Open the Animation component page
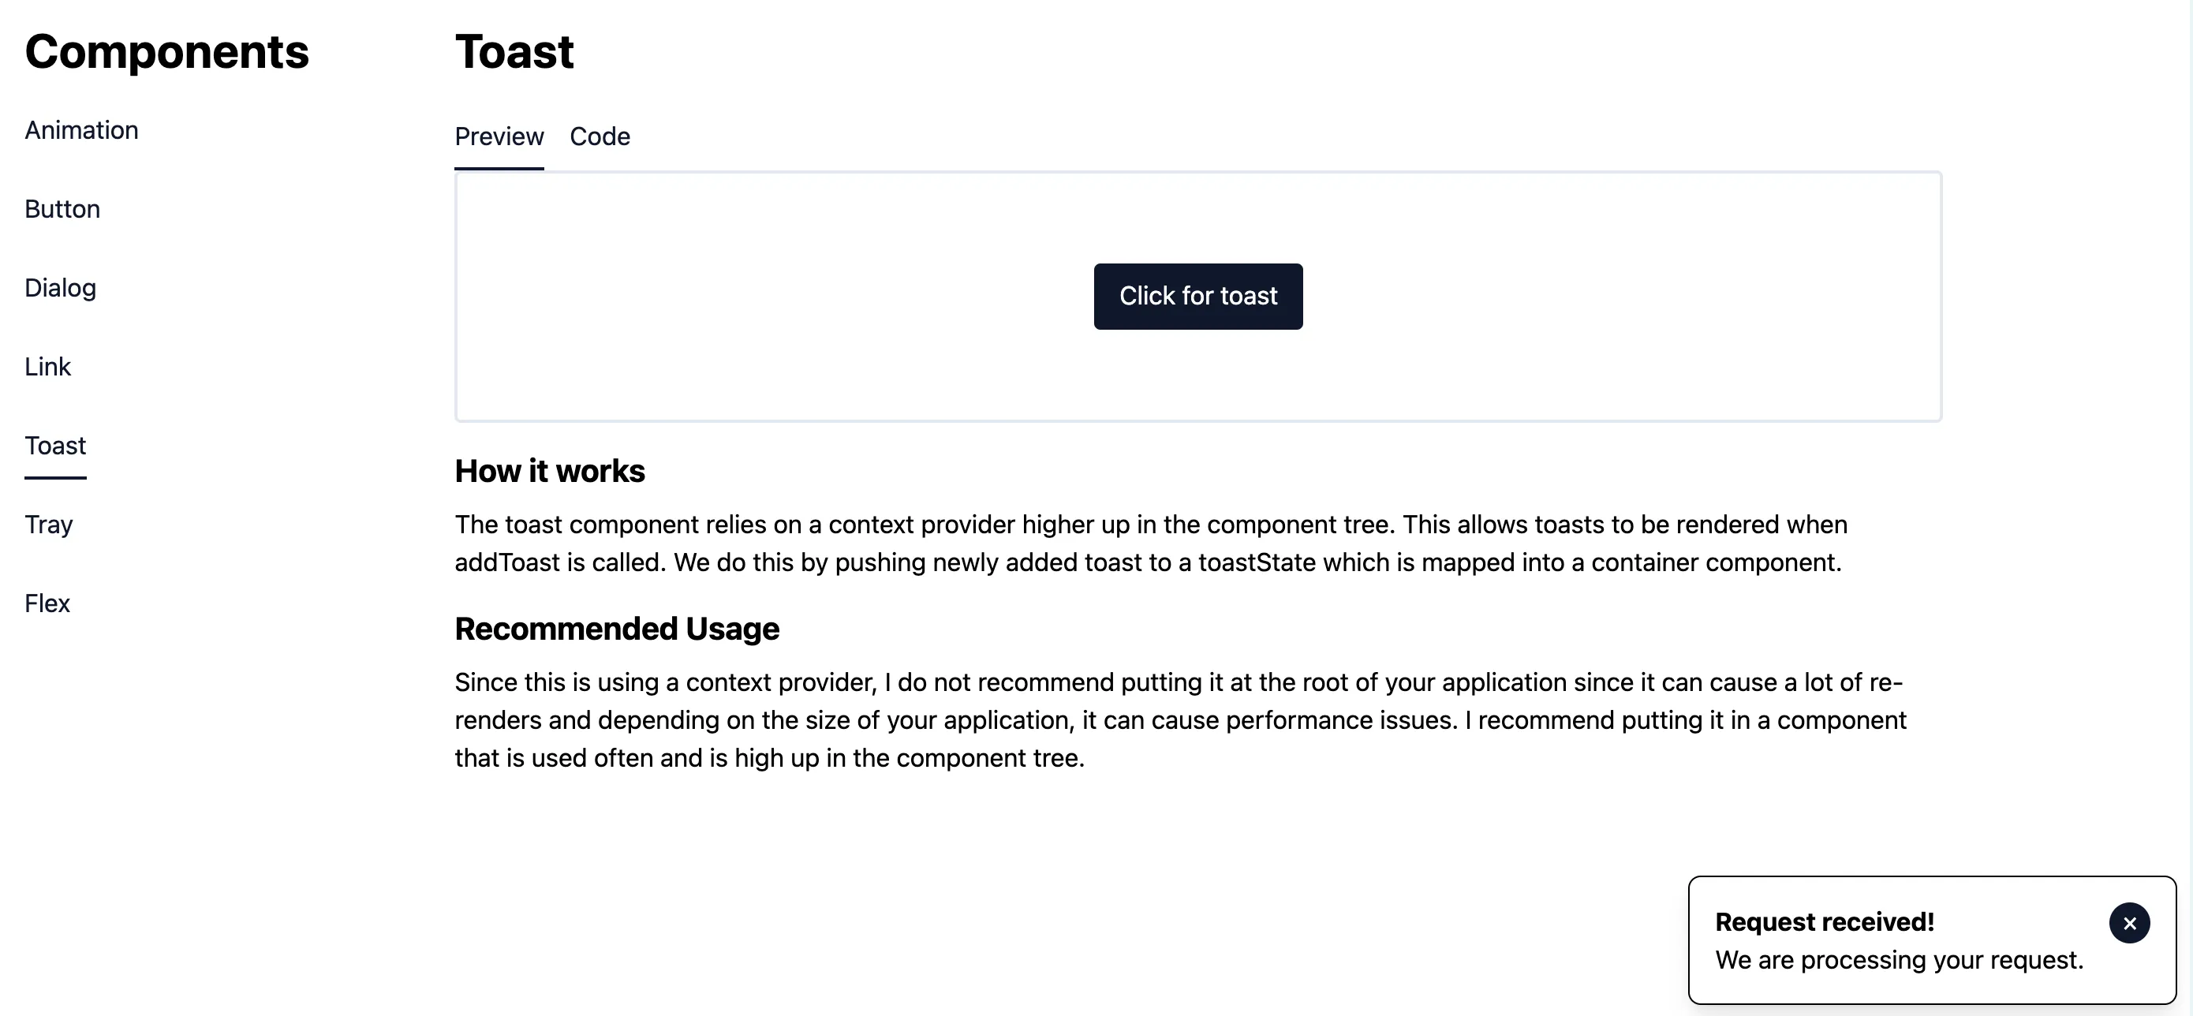2193x1016 pixels. [x=81, y=129]
